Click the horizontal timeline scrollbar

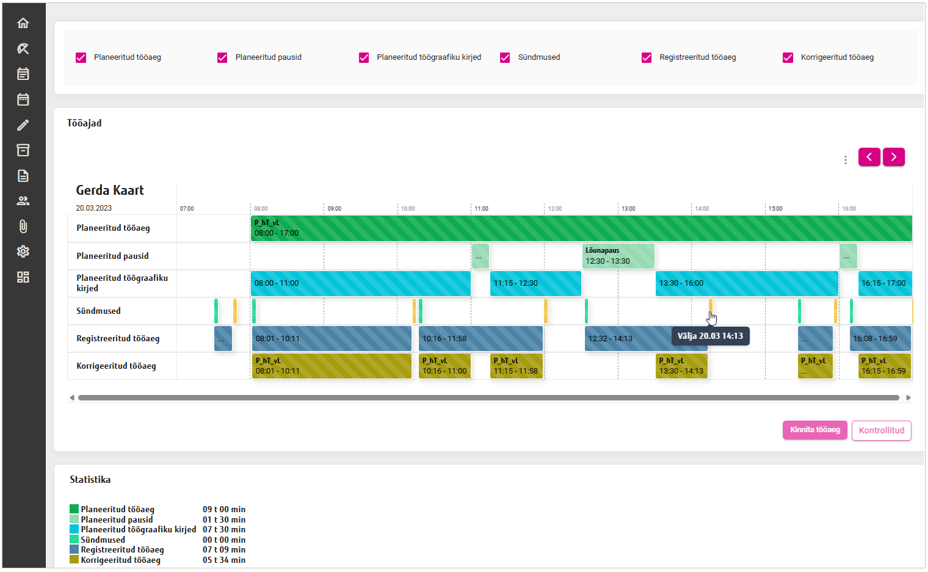click(488, 397)
